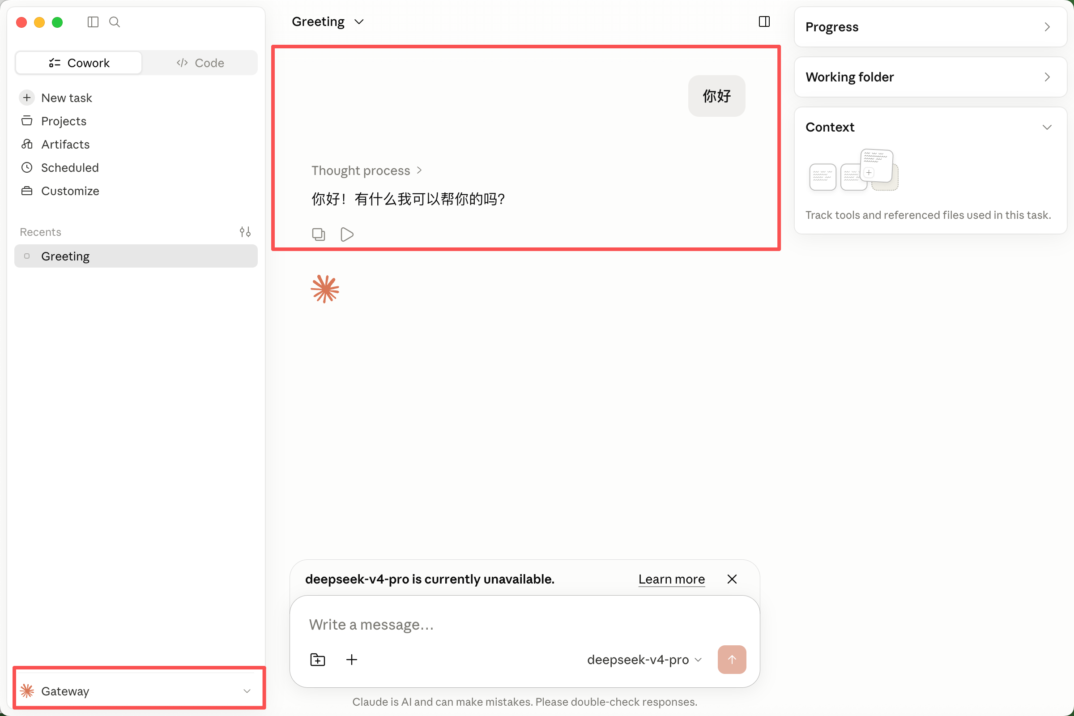The width and height of the screenshot is (1074, 716).
Task: Switch to the Cowork mode
Action: point(79,63)
